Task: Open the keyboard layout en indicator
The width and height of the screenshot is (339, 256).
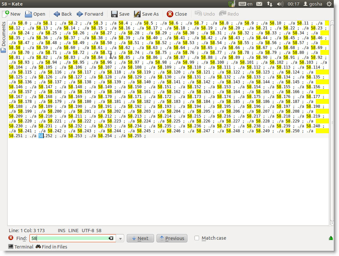Action: pyautogui.click(x=246, y=4)
